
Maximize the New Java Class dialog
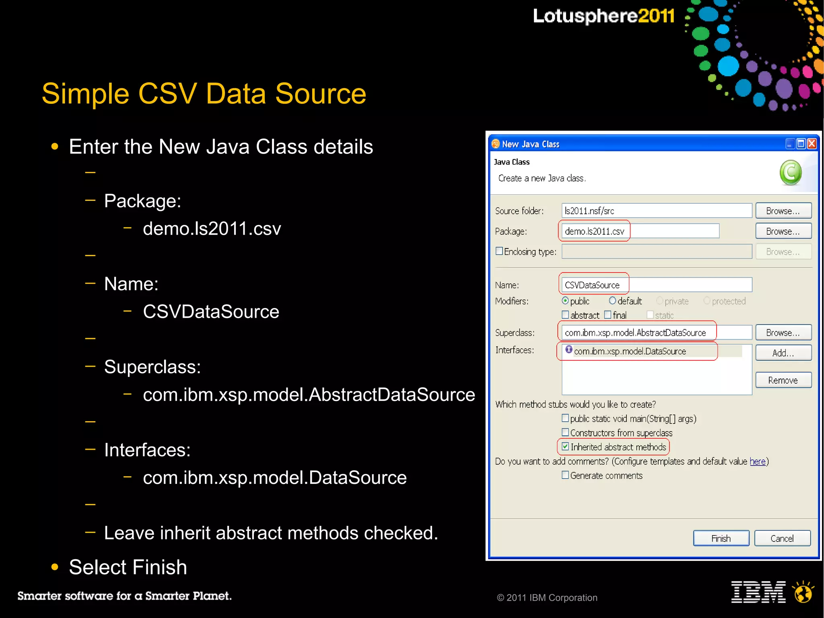(801, 144)
